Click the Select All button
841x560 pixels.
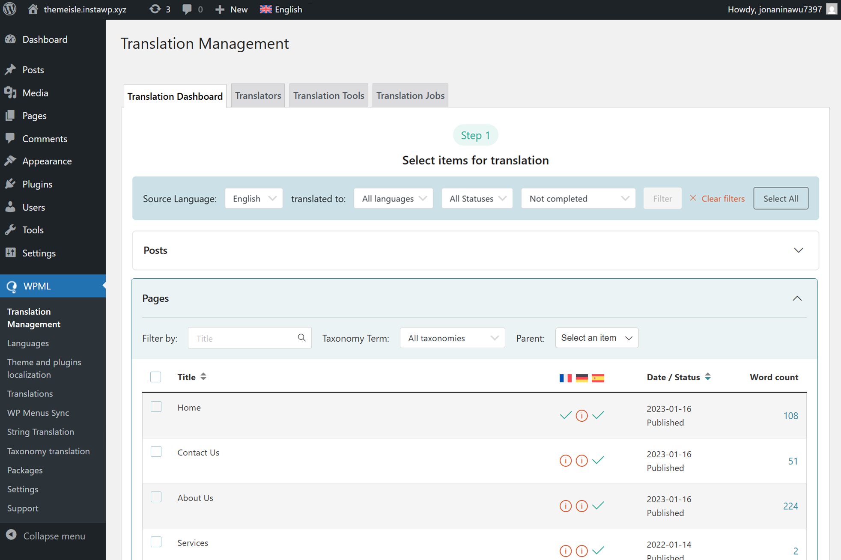(x=780, y=199)
